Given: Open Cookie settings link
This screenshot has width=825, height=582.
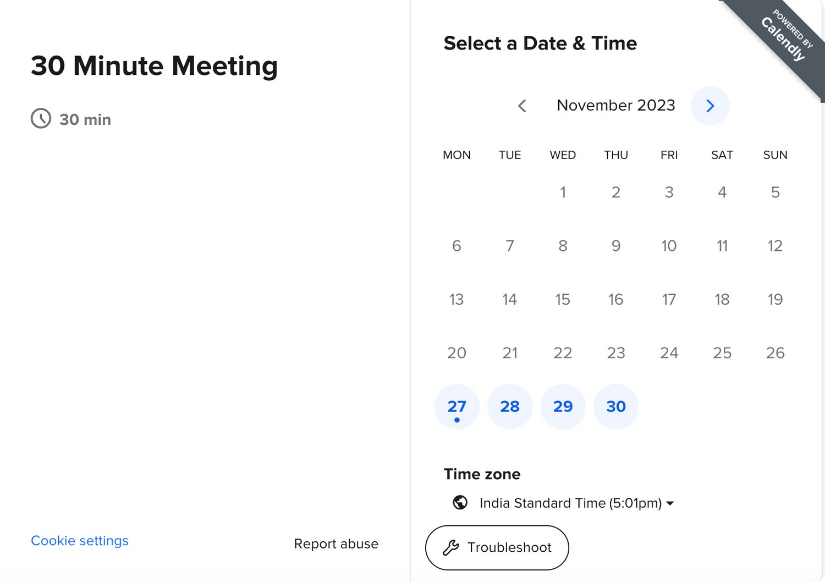Looking at the screenshot, I should pyautogui.click(x=80, y=541).
